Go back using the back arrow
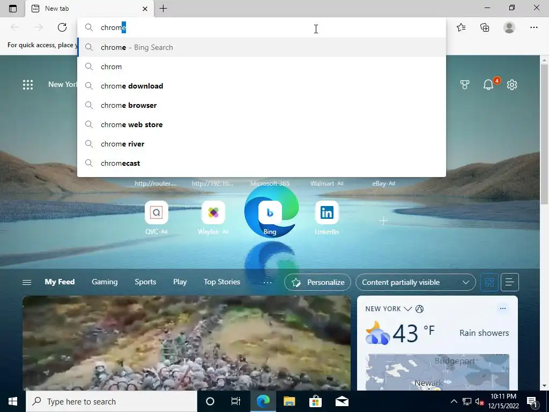549x412 pixels. (x=15, y=27)
